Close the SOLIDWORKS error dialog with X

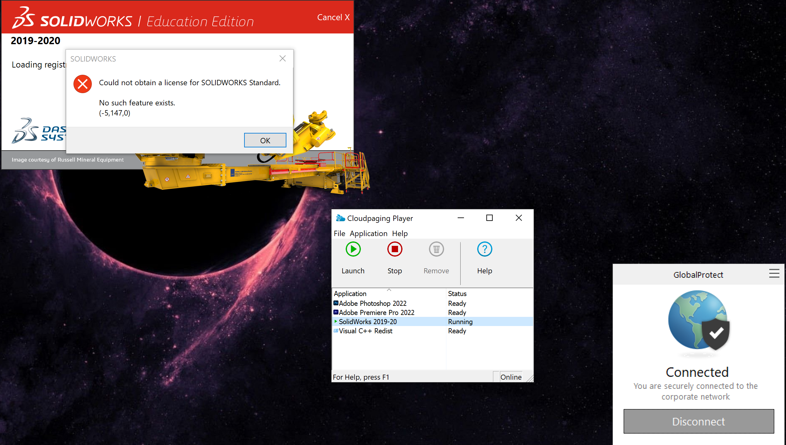click(283, 58)
